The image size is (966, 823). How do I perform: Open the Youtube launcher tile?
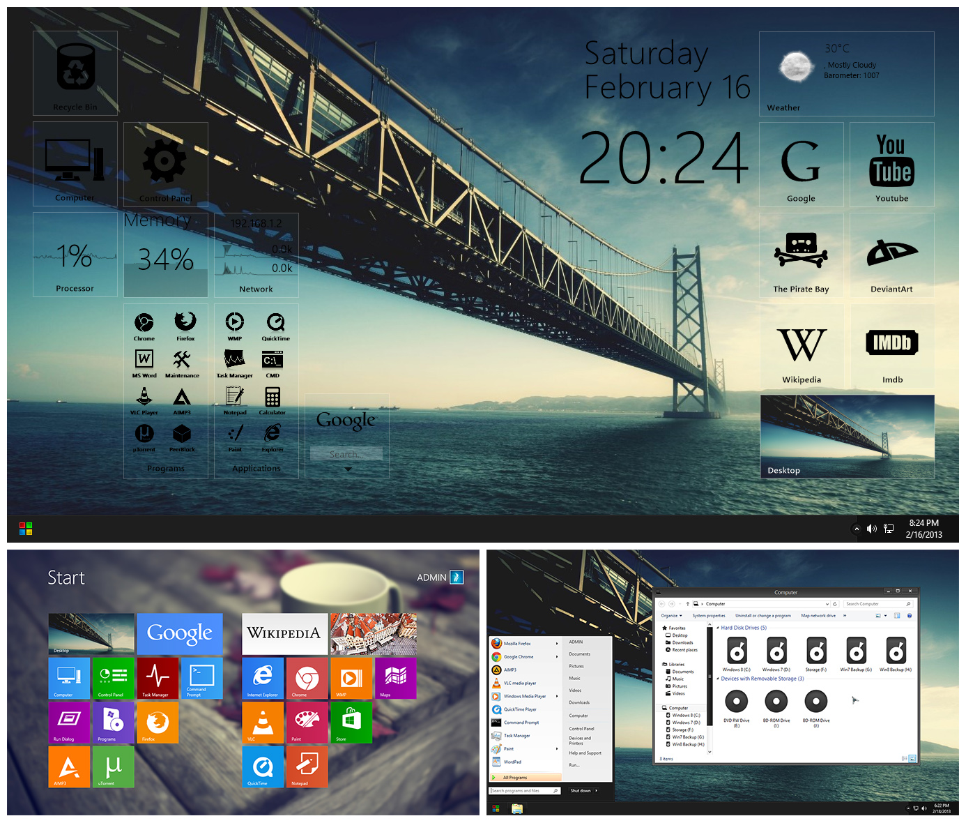tap(892, 164)
